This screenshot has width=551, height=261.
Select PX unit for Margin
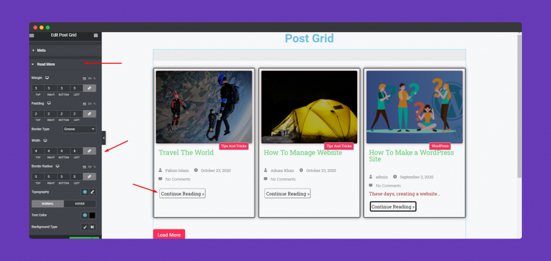point(84,78)
